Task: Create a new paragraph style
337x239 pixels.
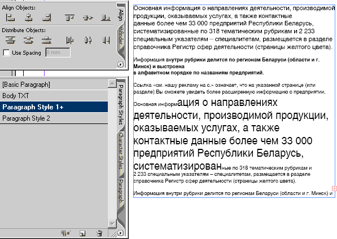Action: pos(82,233)
